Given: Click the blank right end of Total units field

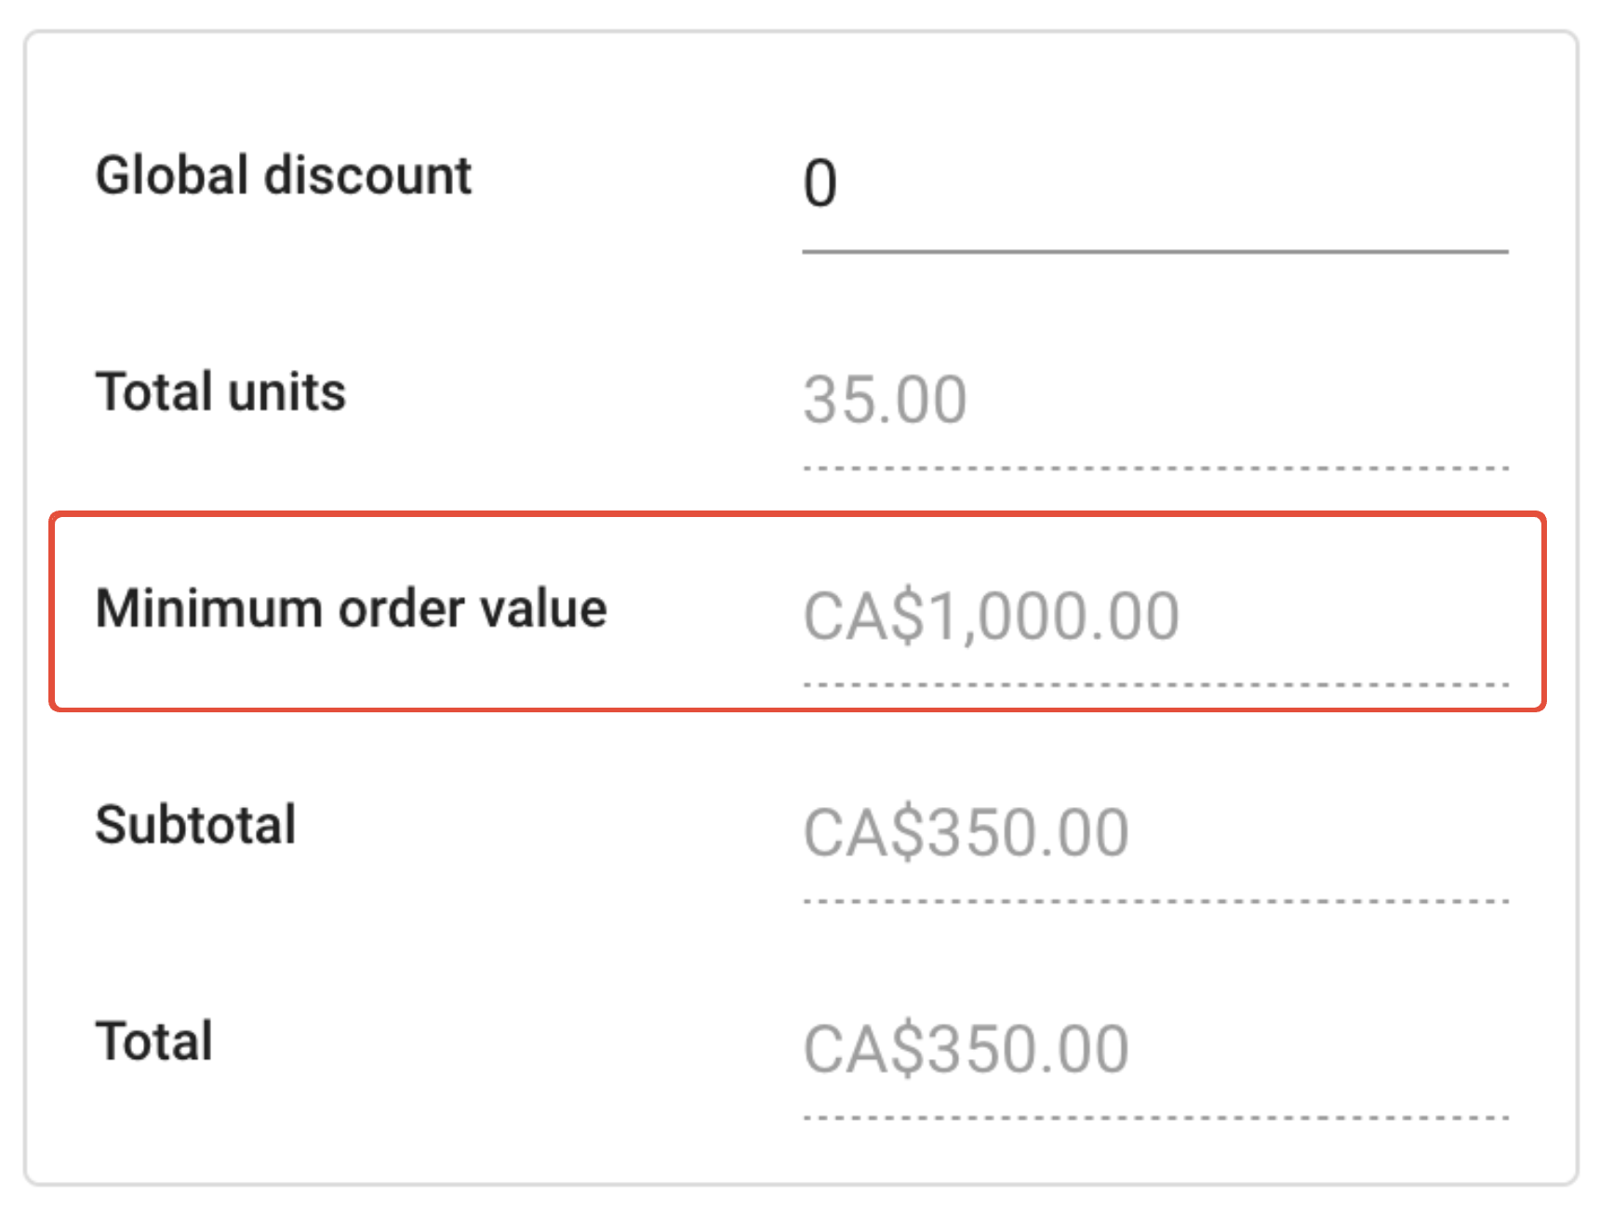Looking at the screenshot, I should click(1395, 400).
